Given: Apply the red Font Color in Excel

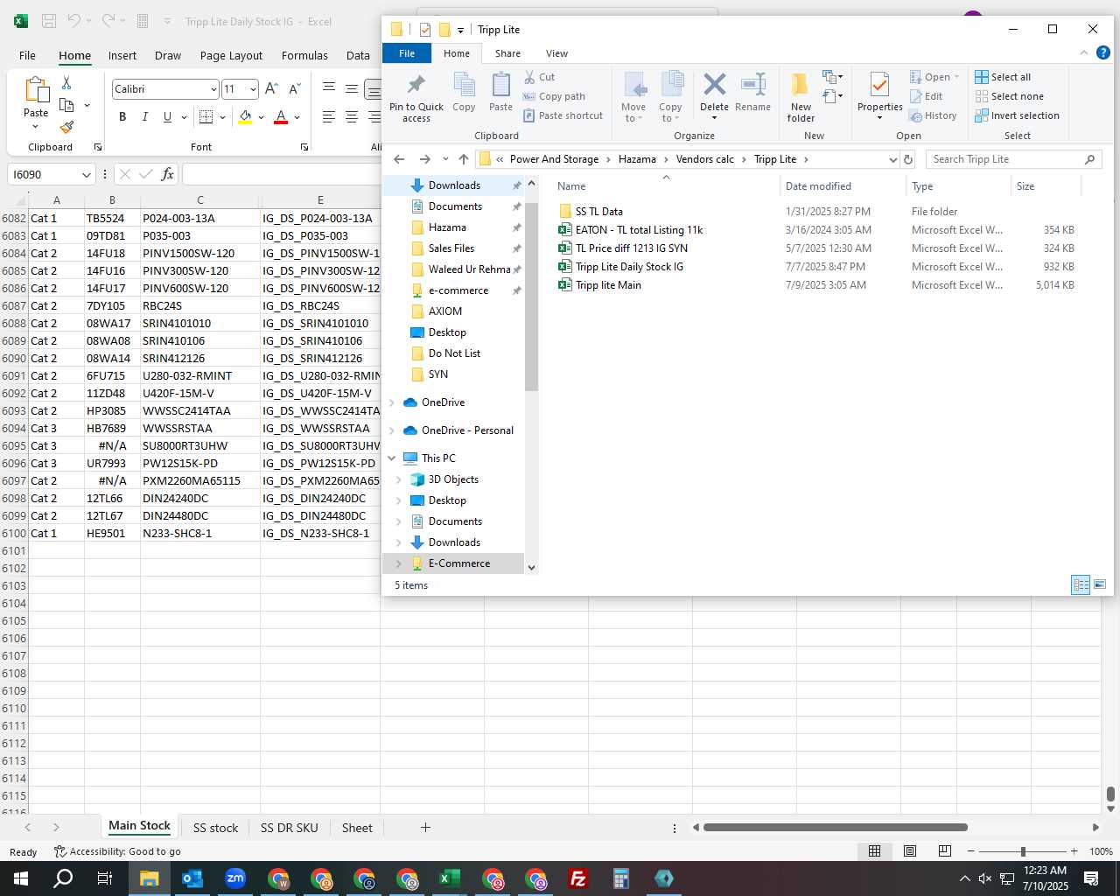Looking at the screenshot, I should click(x=281, y=116).
